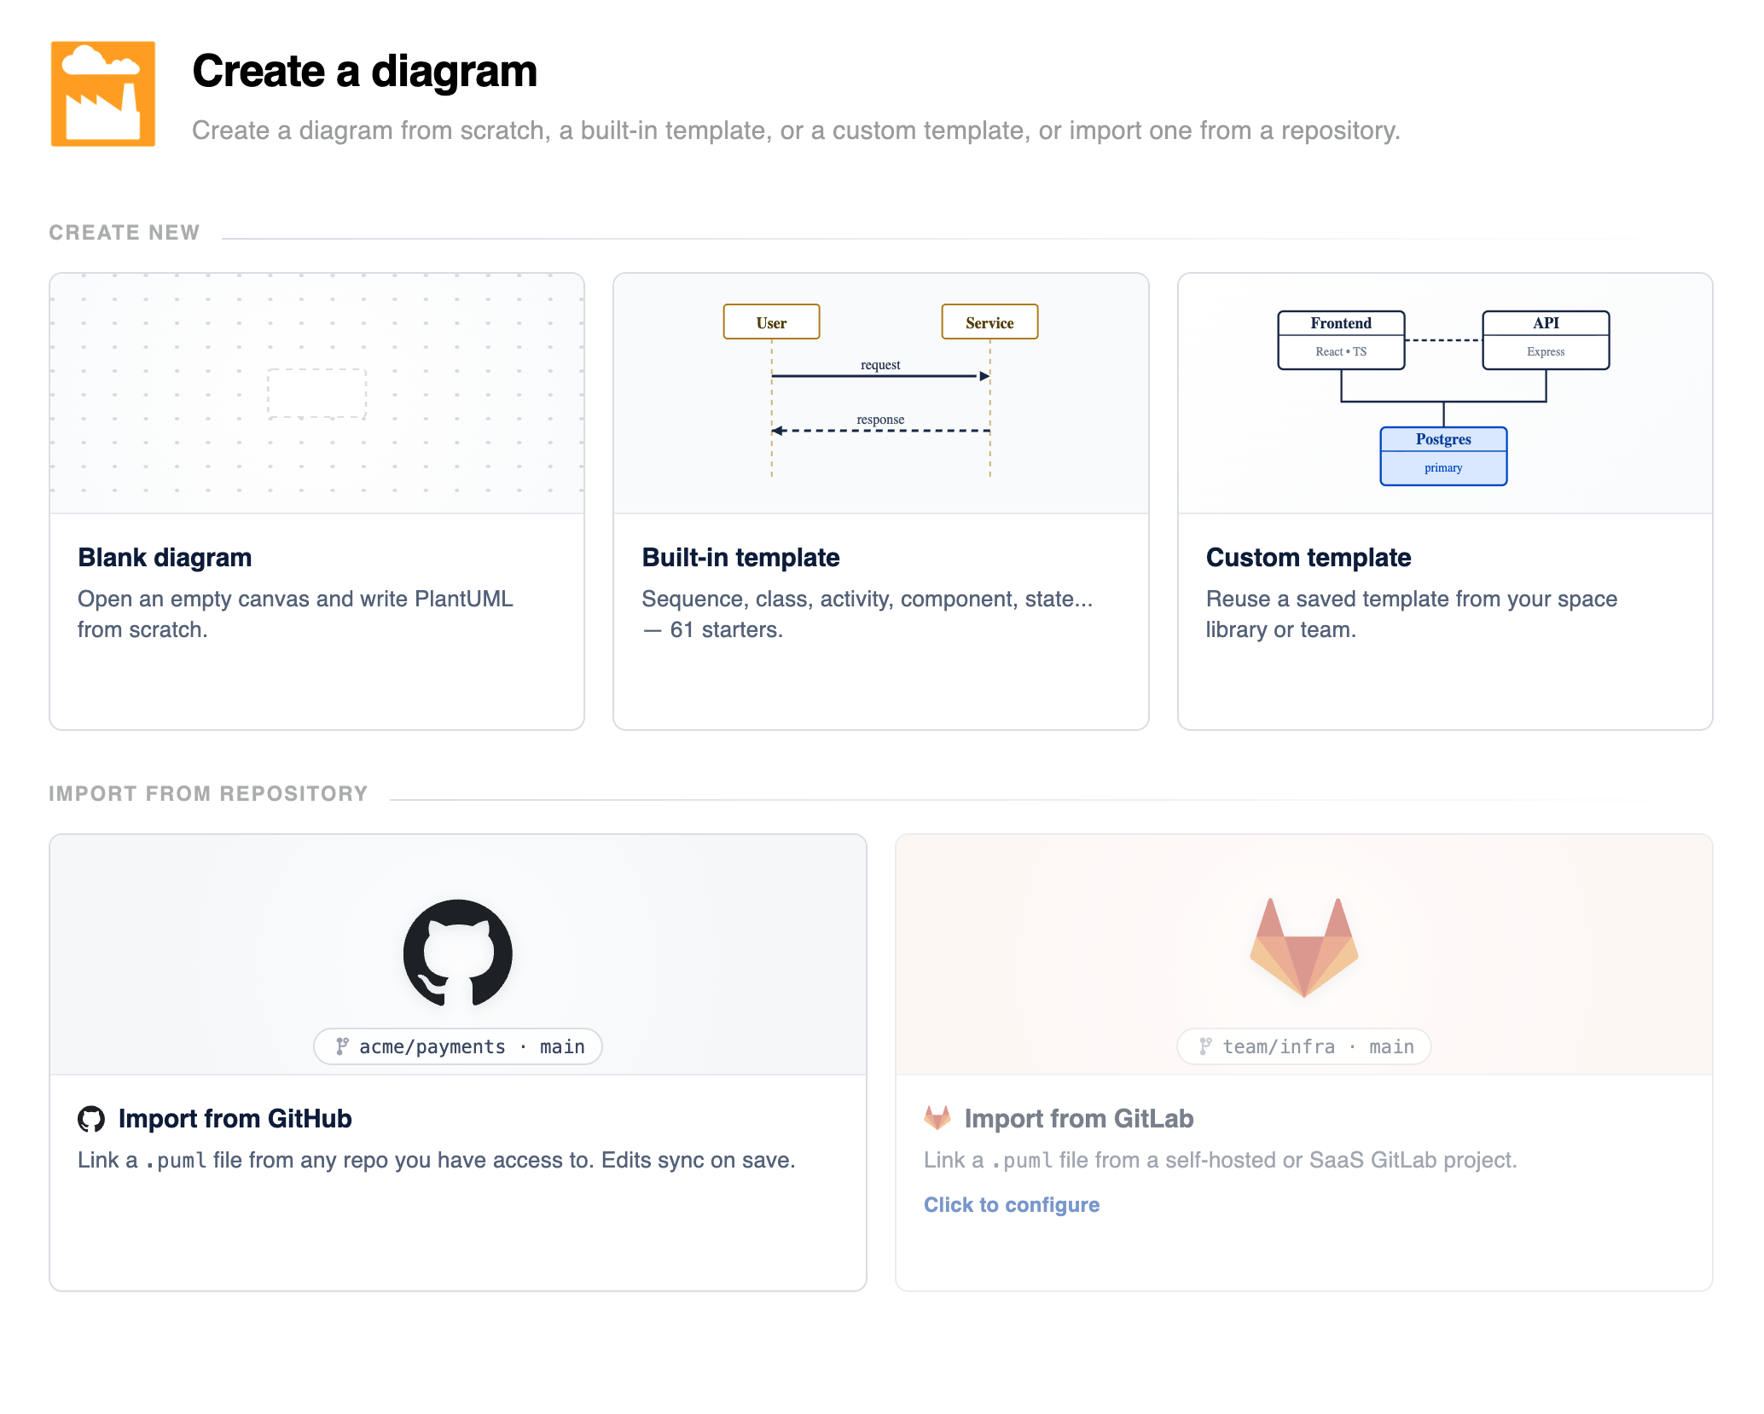
Task: Click the Service box in sequence preview
Action: (989, 322)
